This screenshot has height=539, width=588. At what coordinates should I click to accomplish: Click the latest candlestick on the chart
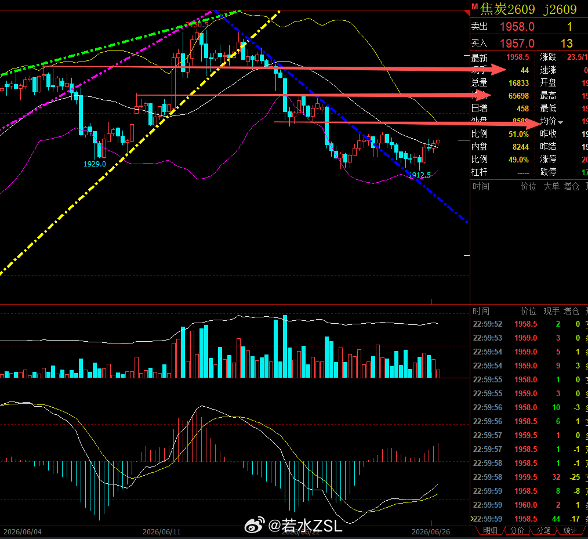point(438,142)
